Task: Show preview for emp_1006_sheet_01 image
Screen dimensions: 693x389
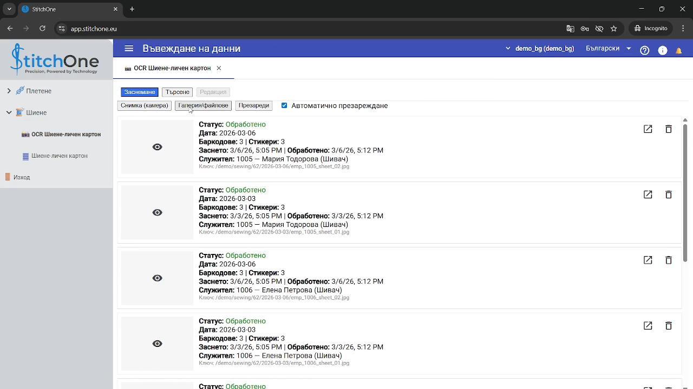Action: (157, 344)
